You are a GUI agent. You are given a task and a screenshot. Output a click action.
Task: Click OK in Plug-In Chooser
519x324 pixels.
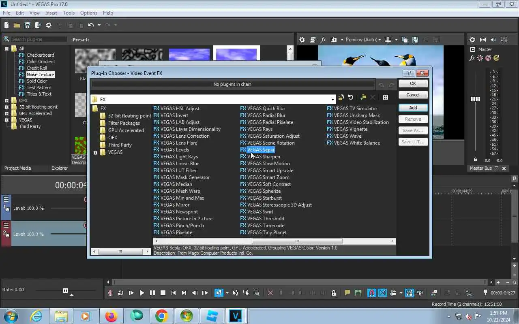(413, 83)
